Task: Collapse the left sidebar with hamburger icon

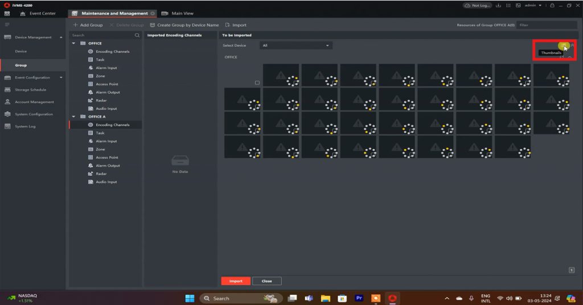Action: (x=7, y=24)
